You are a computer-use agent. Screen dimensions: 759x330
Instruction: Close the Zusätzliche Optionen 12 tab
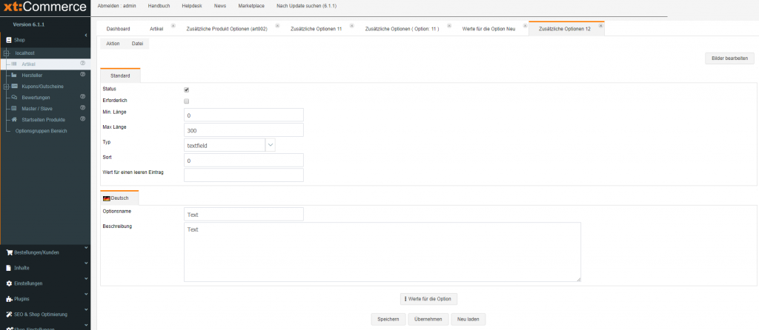pyautogui.click(x=600, y=25)
